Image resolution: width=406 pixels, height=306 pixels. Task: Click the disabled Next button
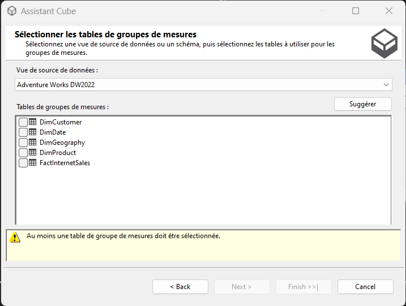pyautogui.click(x=242, y=287)
